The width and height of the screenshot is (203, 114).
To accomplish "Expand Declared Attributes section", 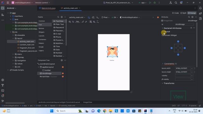I will [163, 28].
